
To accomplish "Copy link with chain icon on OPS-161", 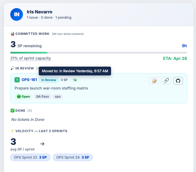I will pyautogui.click(x=166, y=81).
